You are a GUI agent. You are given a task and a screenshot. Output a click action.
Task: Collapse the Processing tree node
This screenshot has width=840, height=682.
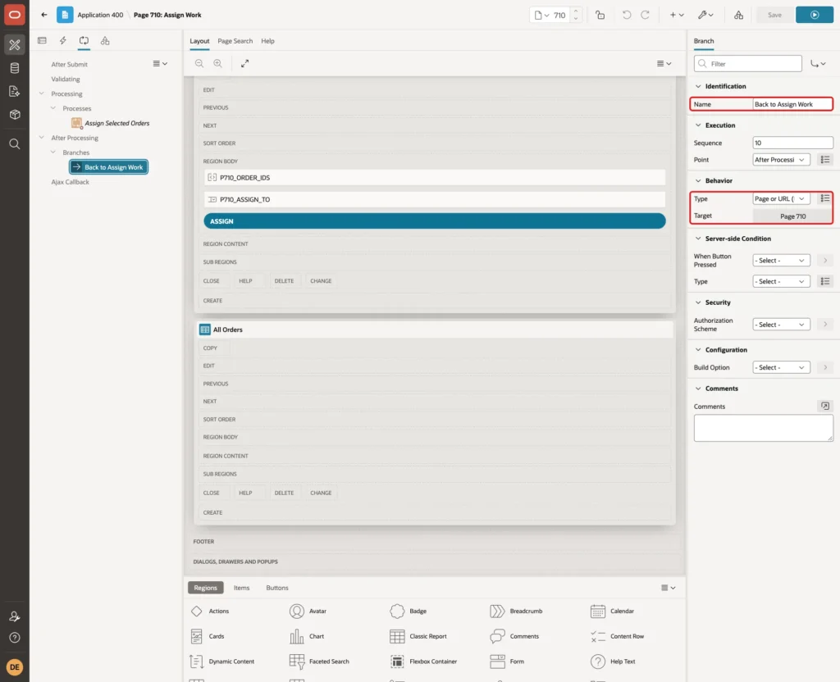pos(41,93)
